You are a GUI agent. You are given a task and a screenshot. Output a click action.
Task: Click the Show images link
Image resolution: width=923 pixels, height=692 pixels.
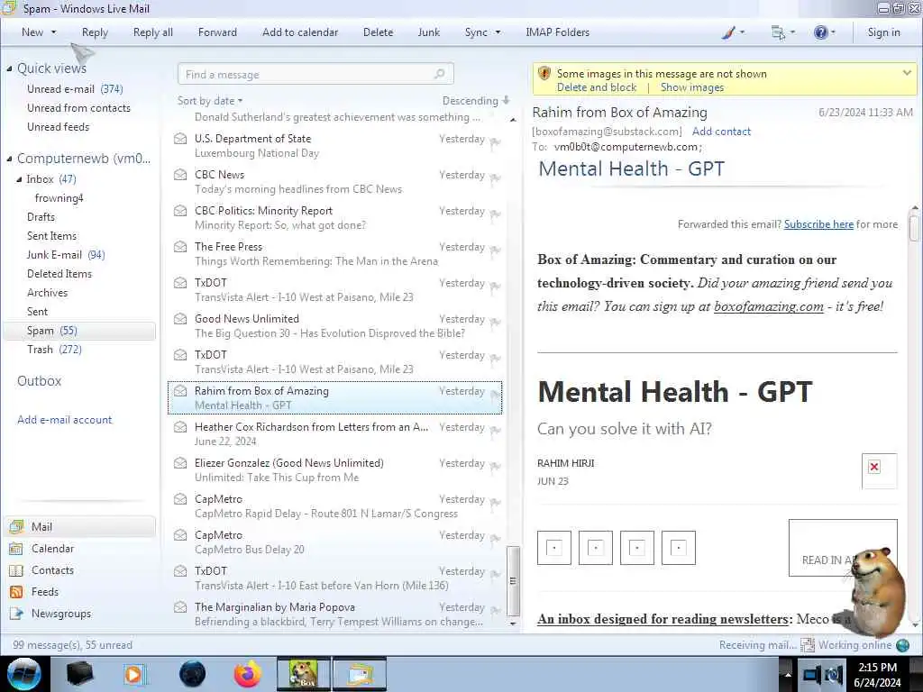pos(692,87)
